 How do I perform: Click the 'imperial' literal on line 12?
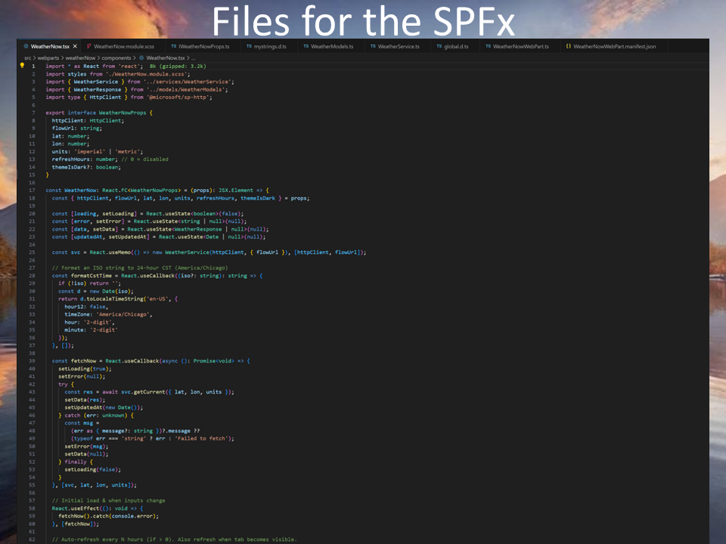point(89,151)
